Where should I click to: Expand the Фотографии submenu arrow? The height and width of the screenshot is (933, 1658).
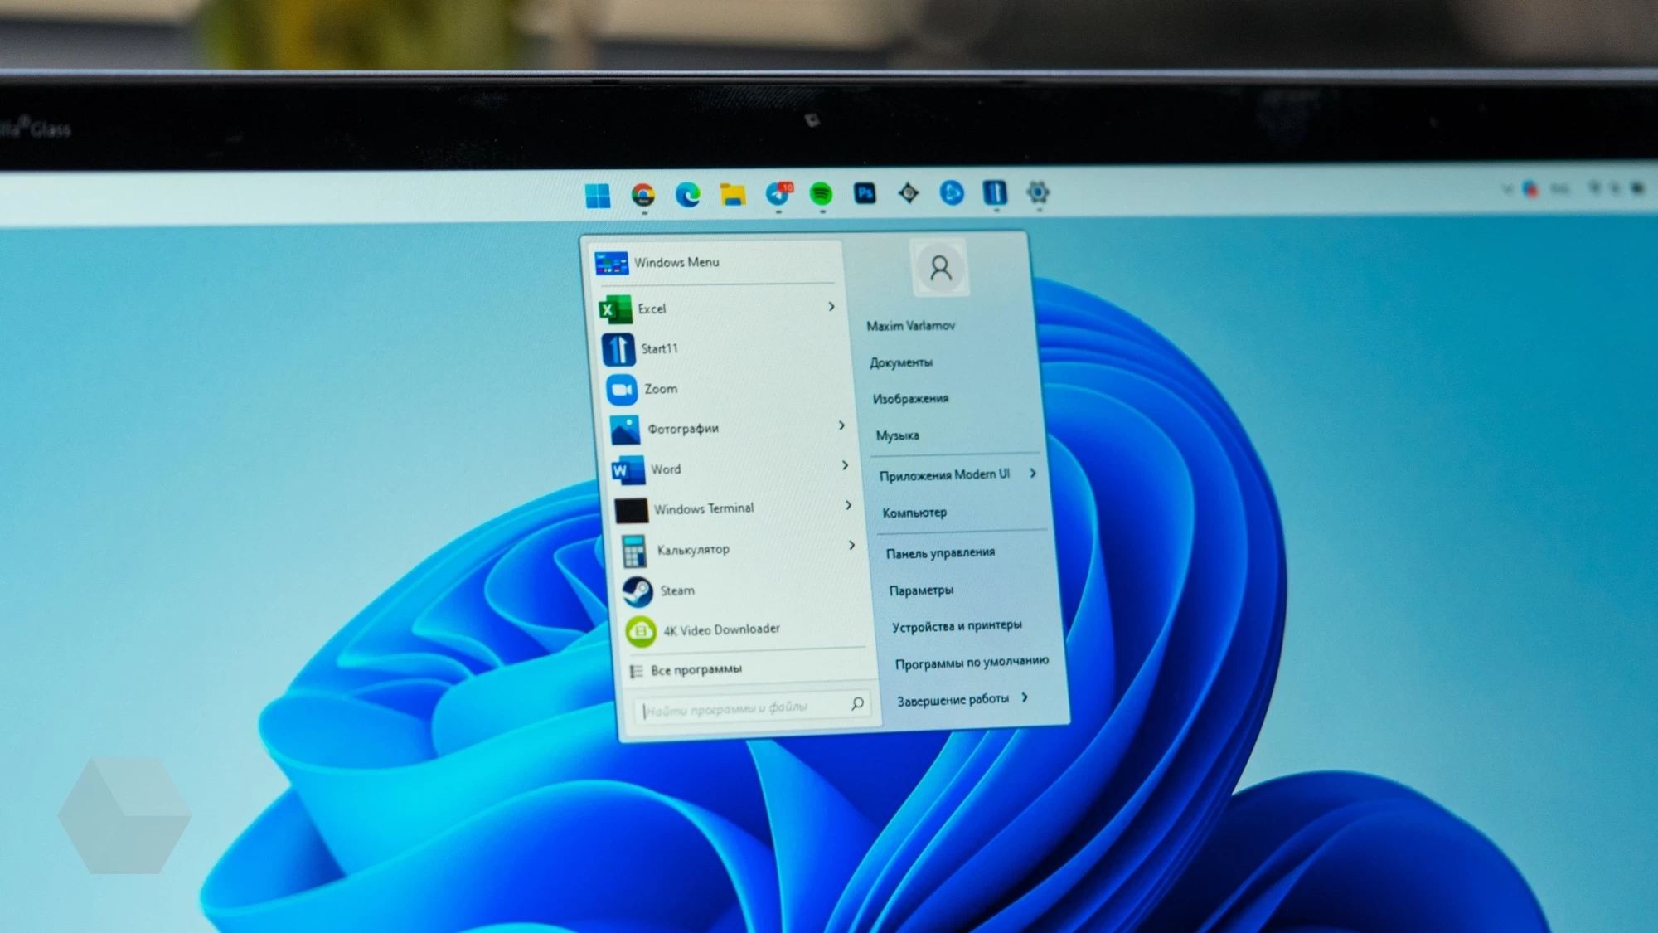841,425
